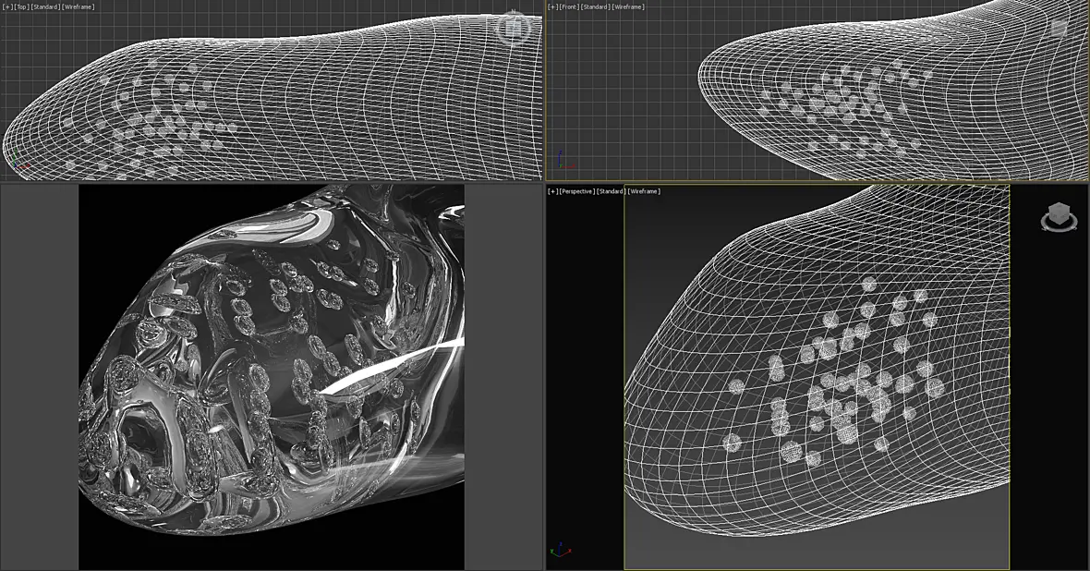
Task: Click the ViewCube in the Front viewport
Action: coord(1059,28)
